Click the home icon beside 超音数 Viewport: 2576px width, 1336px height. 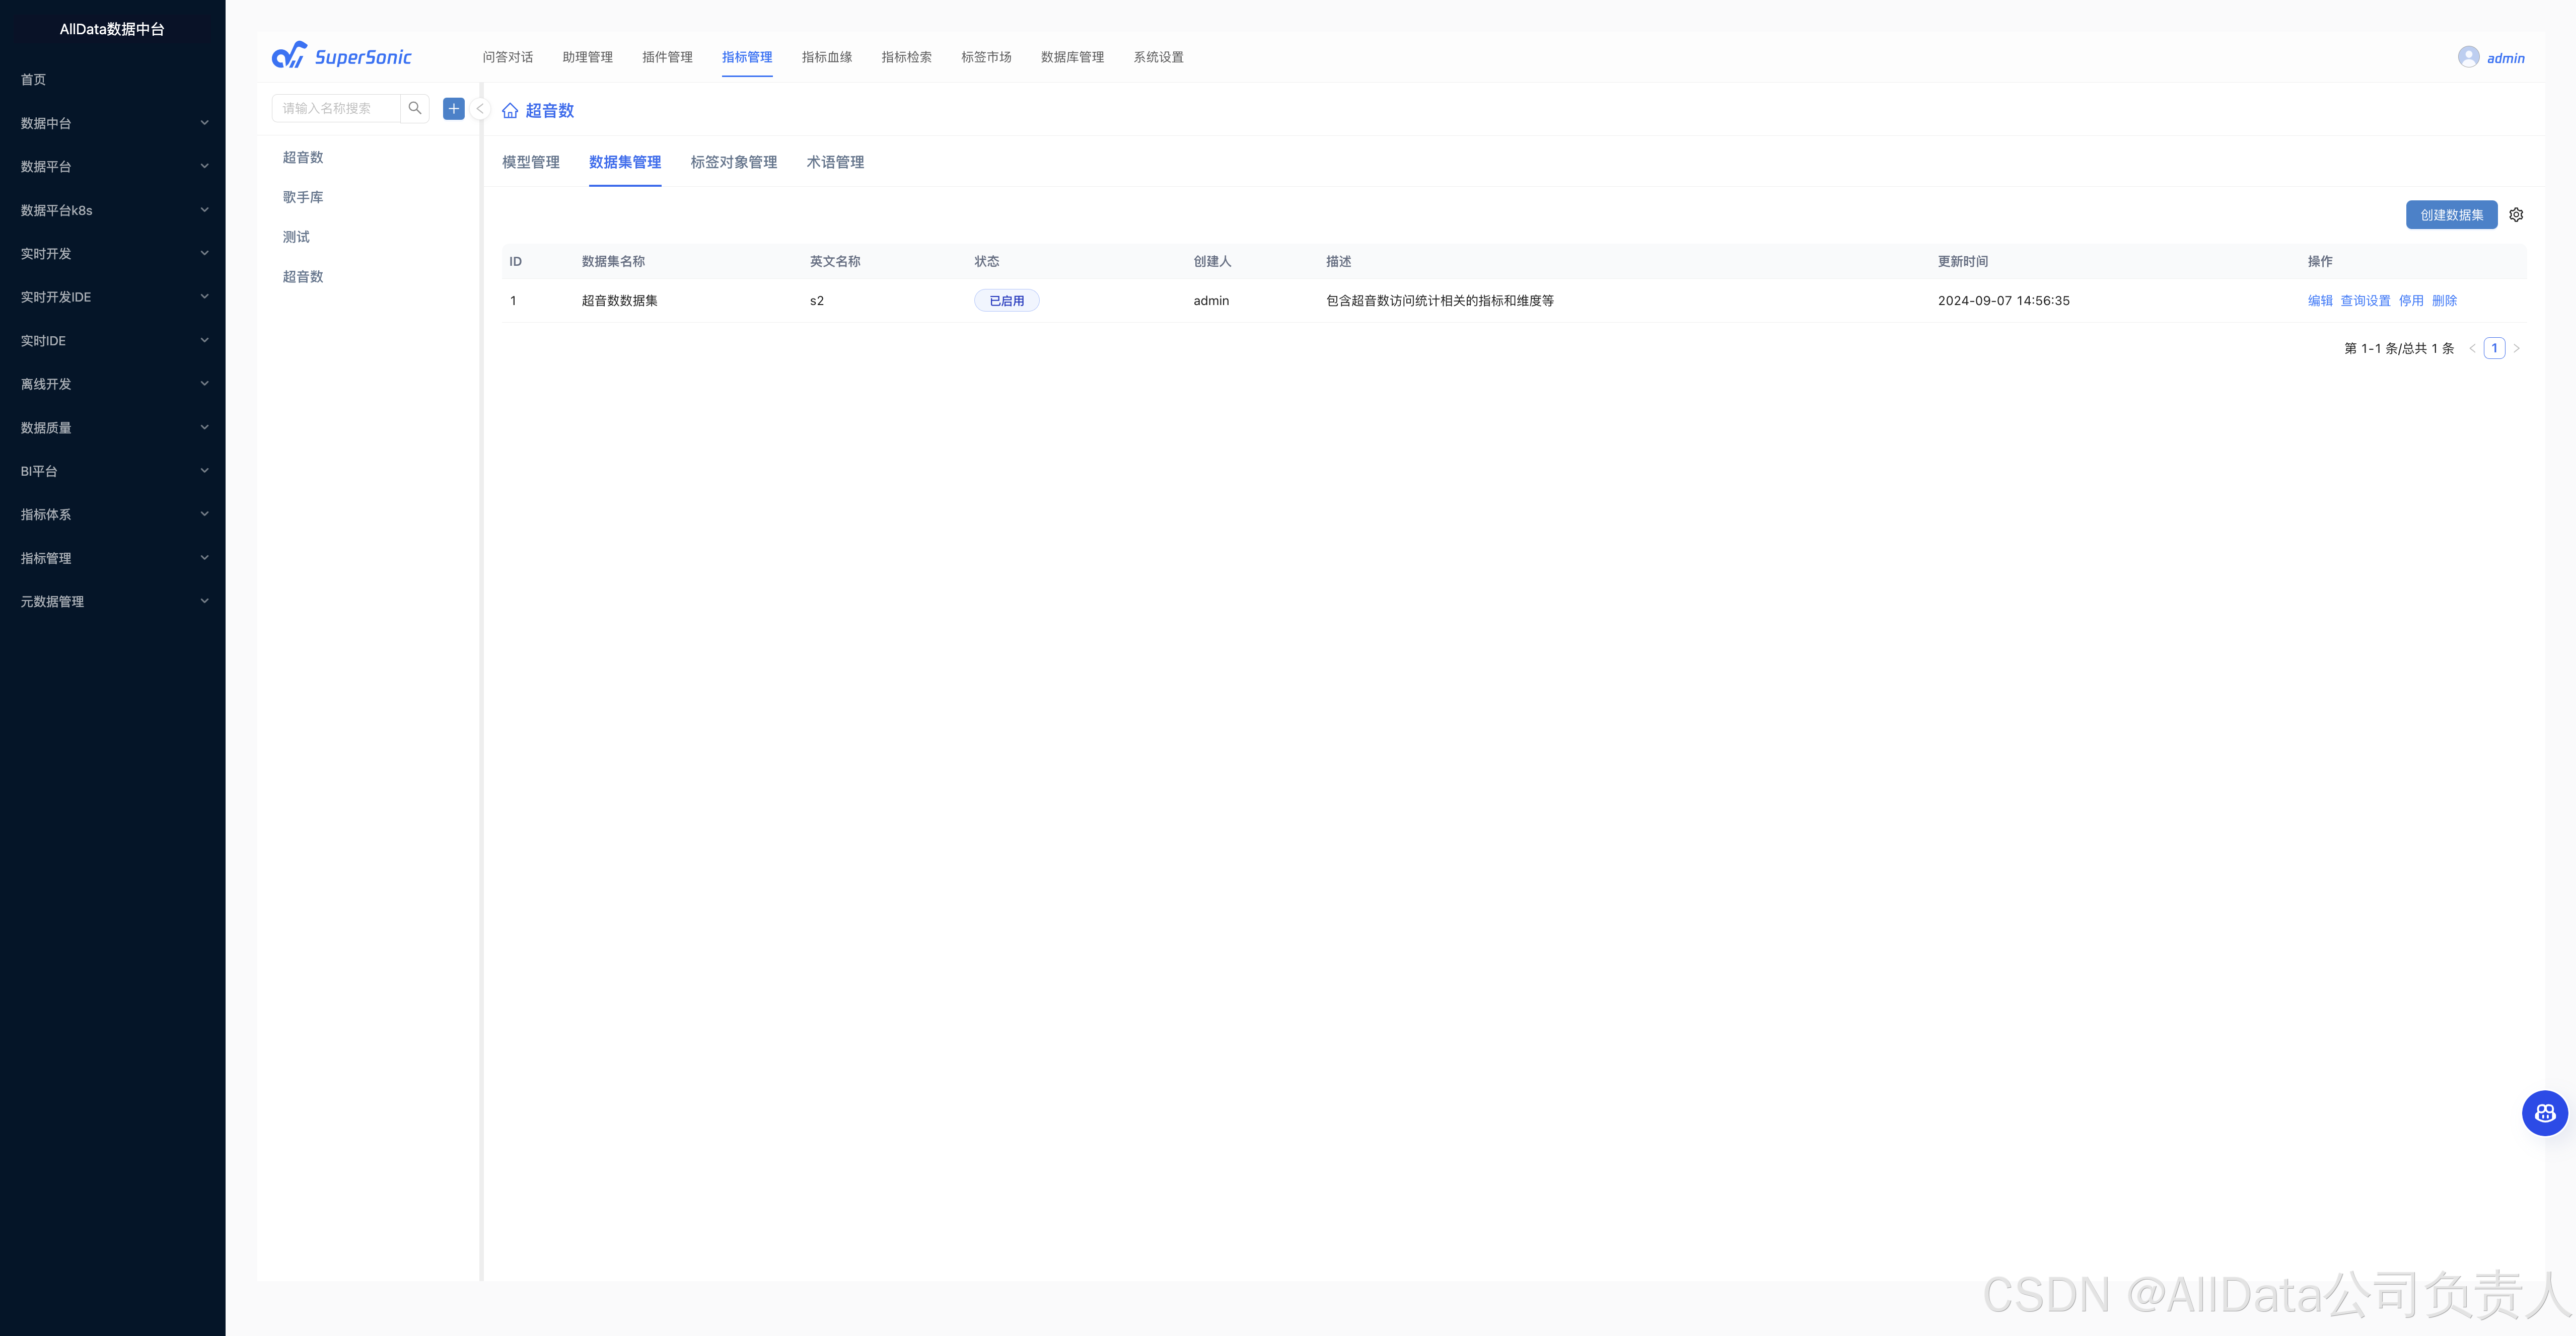click(x=510, y=111)
